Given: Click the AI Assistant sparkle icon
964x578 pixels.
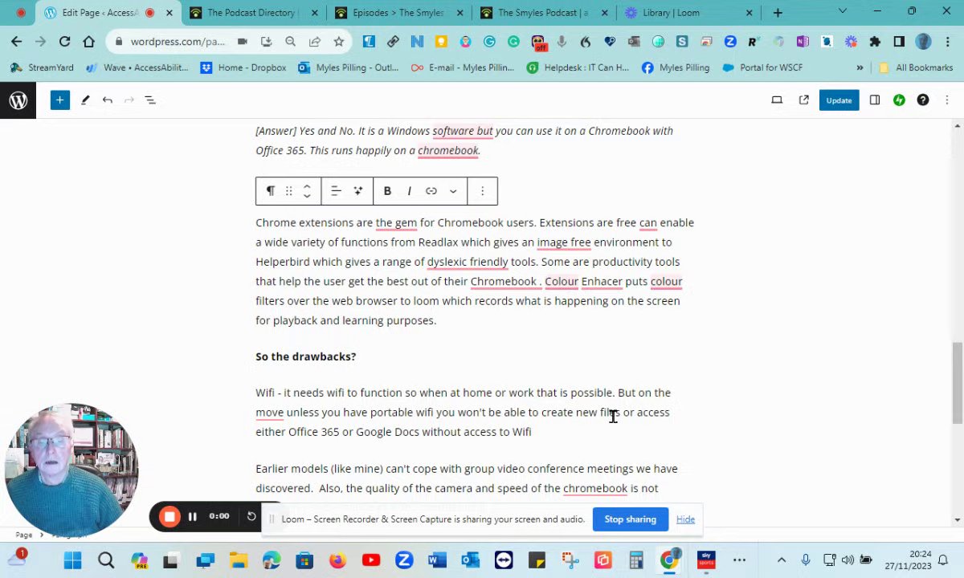Looking at the screenshot, I should [x=358, y=191].
